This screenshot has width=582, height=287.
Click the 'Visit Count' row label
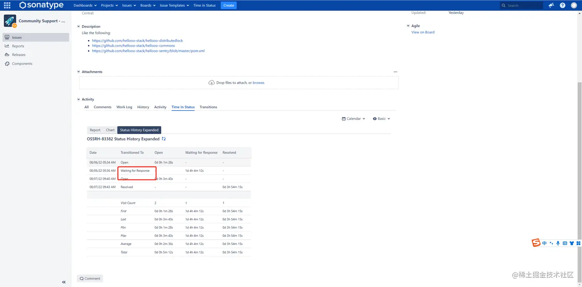click(128, 203)
